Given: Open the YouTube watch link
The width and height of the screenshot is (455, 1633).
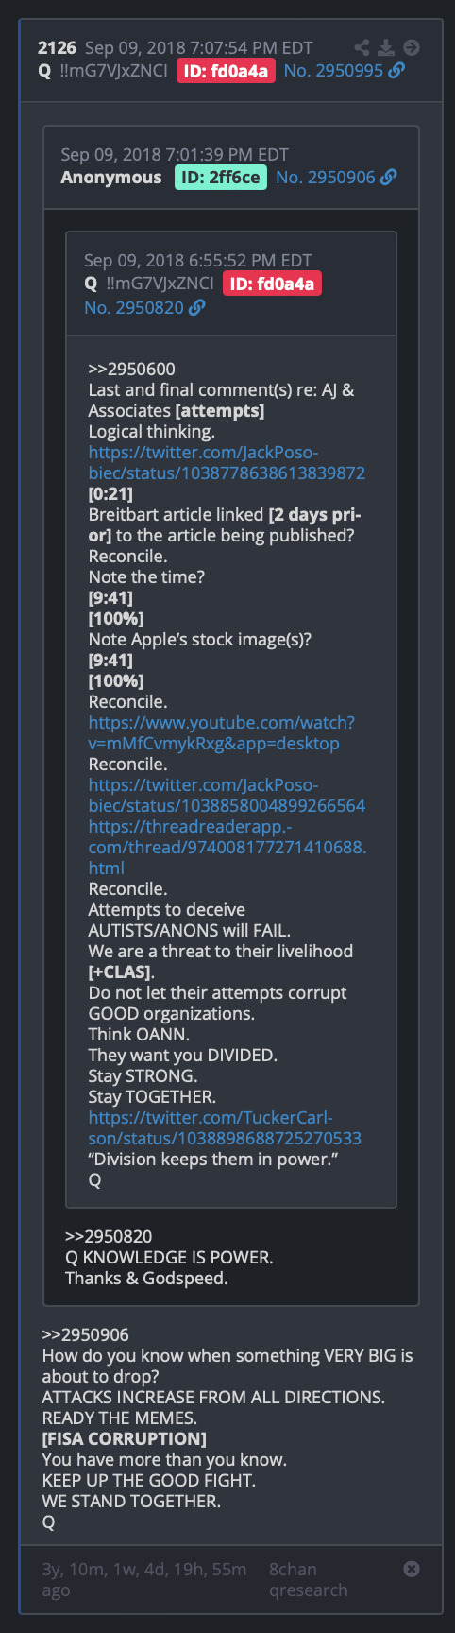Looking at the screenshot, I should (x=222, y=732).
